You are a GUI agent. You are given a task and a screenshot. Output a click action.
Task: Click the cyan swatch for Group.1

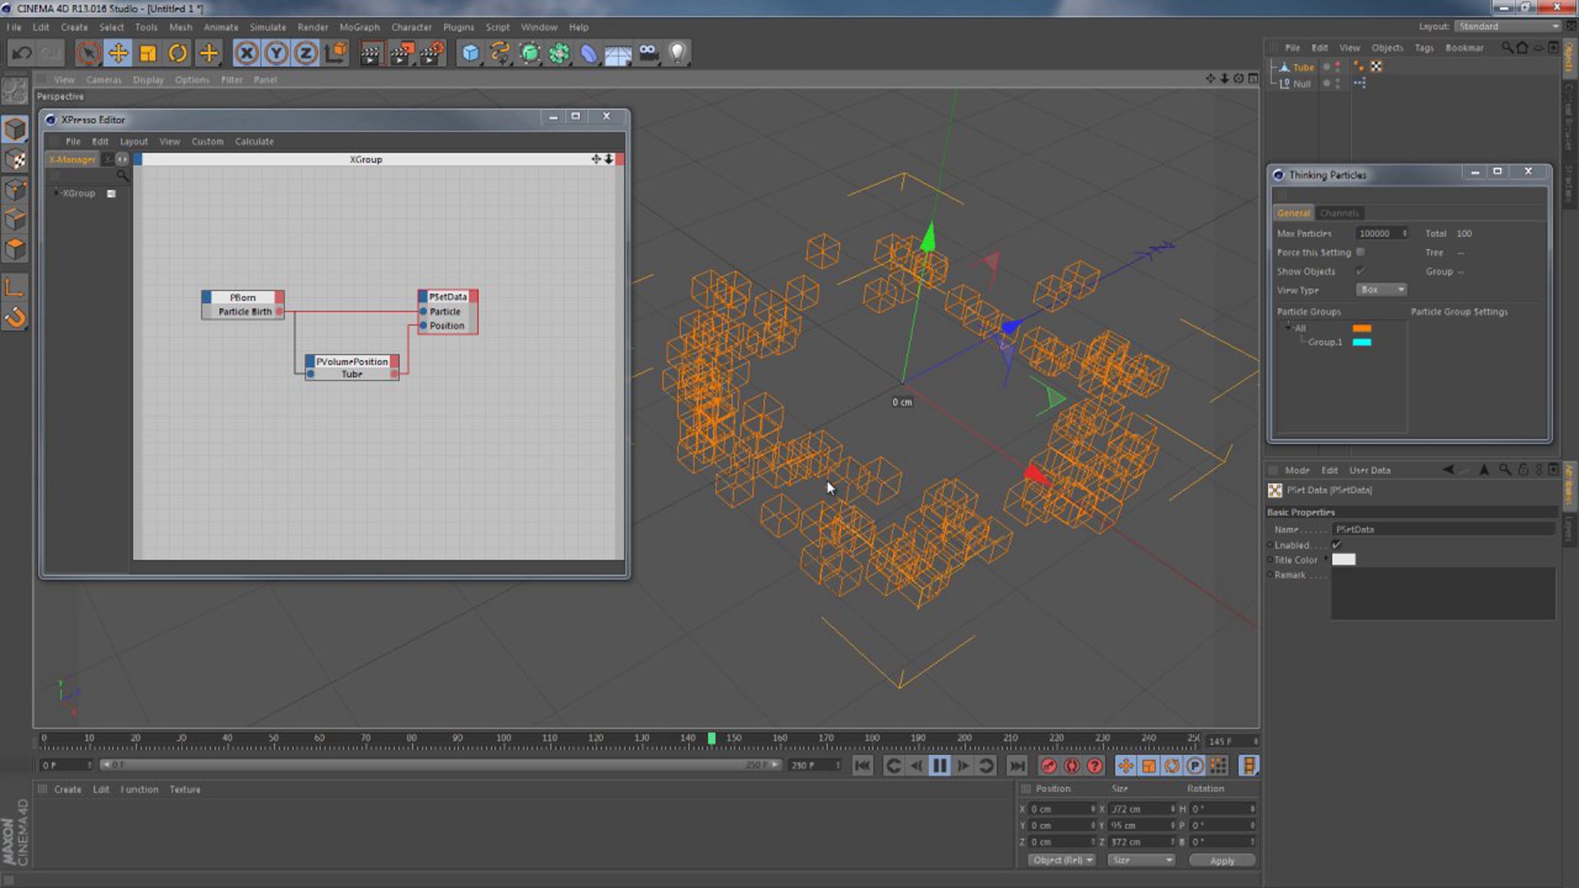pyautogui.click(x=1362, y=342)
